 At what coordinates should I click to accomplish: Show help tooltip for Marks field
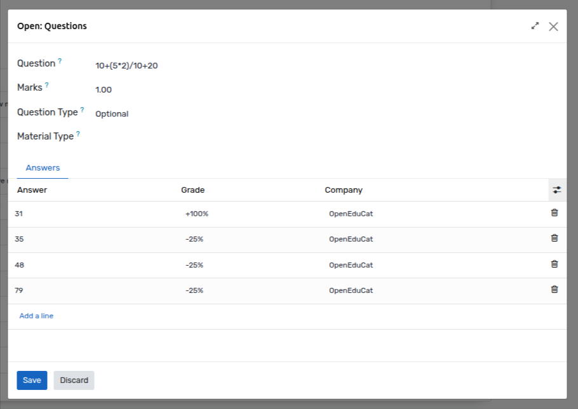pyautogui.click(x=47, y=85)
